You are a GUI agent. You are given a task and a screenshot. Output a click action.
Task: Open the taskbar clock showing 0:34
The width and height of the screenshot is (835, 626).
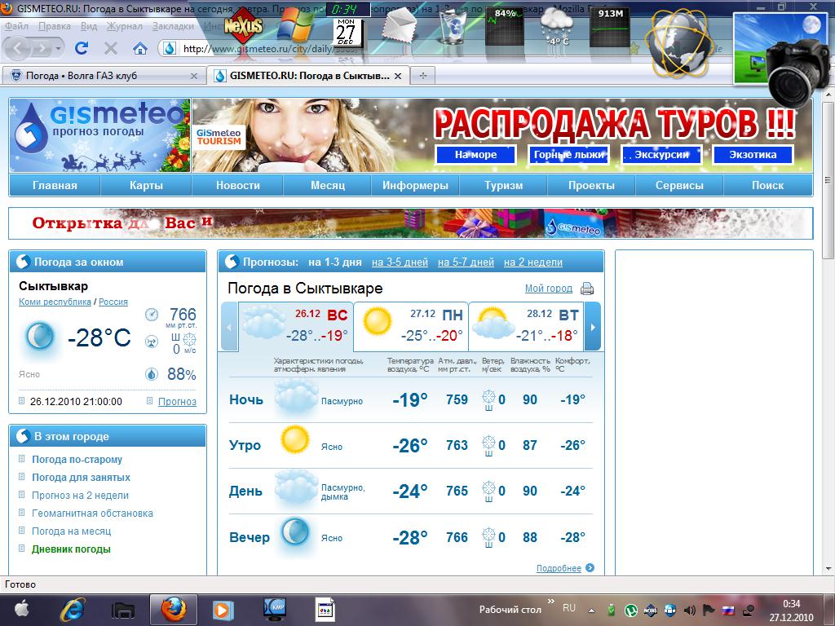(791, 610)
